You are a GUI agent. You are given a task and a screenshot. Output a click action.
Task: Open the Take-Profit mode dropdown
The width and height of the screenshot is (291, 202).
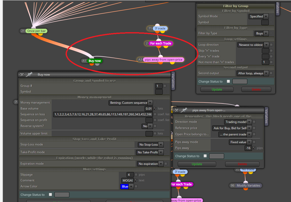[150, 152]
